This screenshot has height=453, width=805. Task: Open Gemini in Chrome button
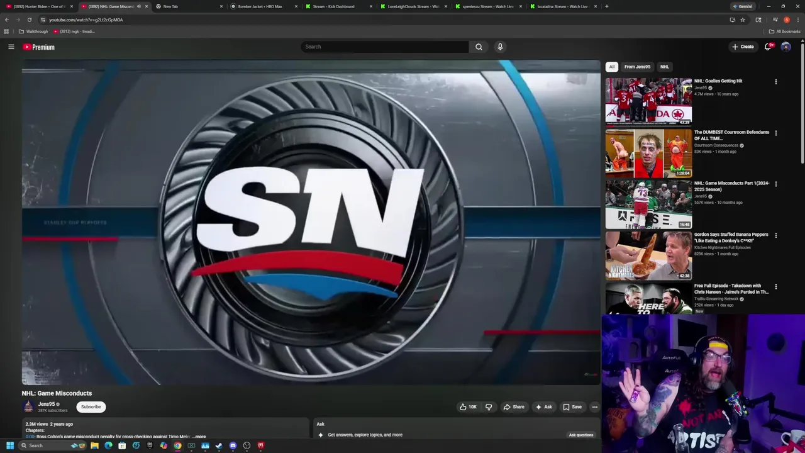coord(742,6)
